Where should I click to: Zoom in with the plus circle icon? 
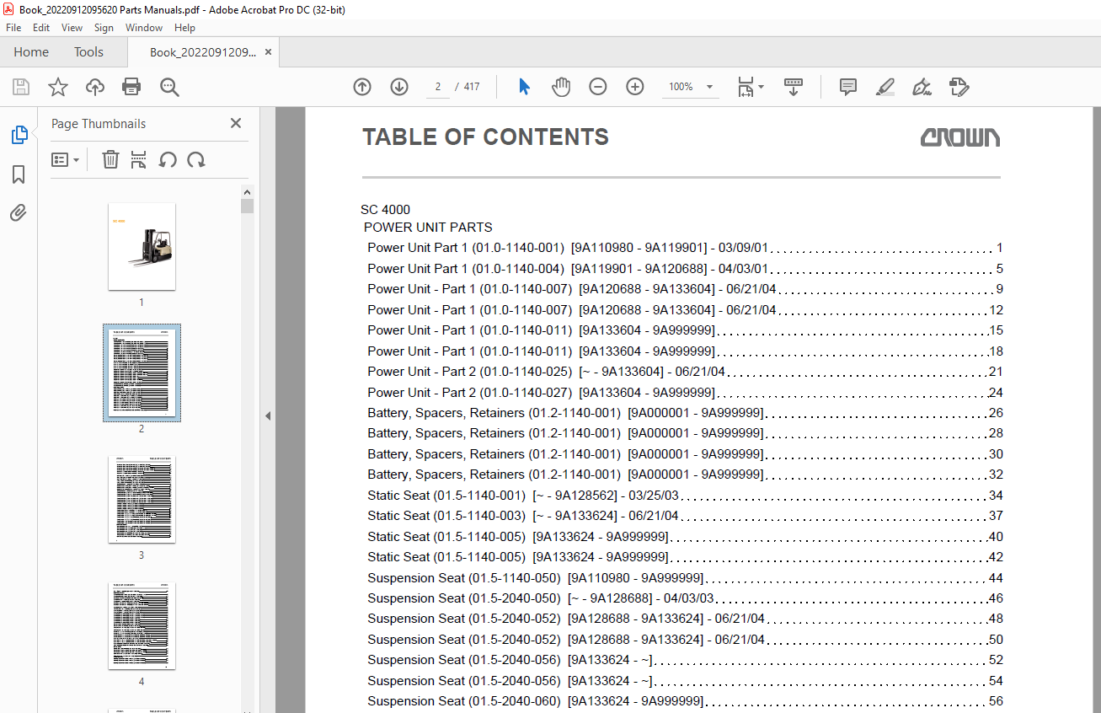pos(635,87)
